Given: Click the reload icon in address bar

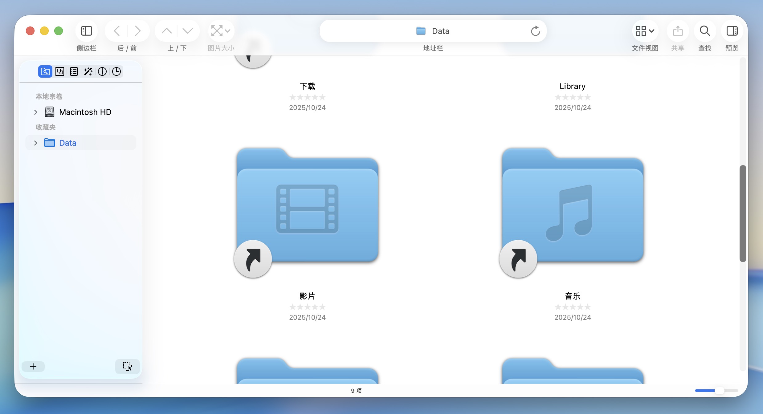Looking at the screenshot, I should pyautogui.click(x=535, y=31).
